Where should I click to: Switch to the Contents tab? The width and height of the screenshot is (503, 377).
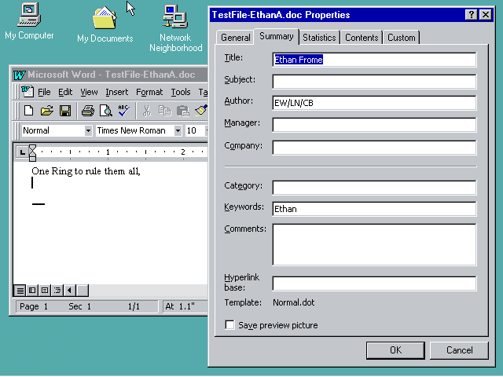pos(362,38)
